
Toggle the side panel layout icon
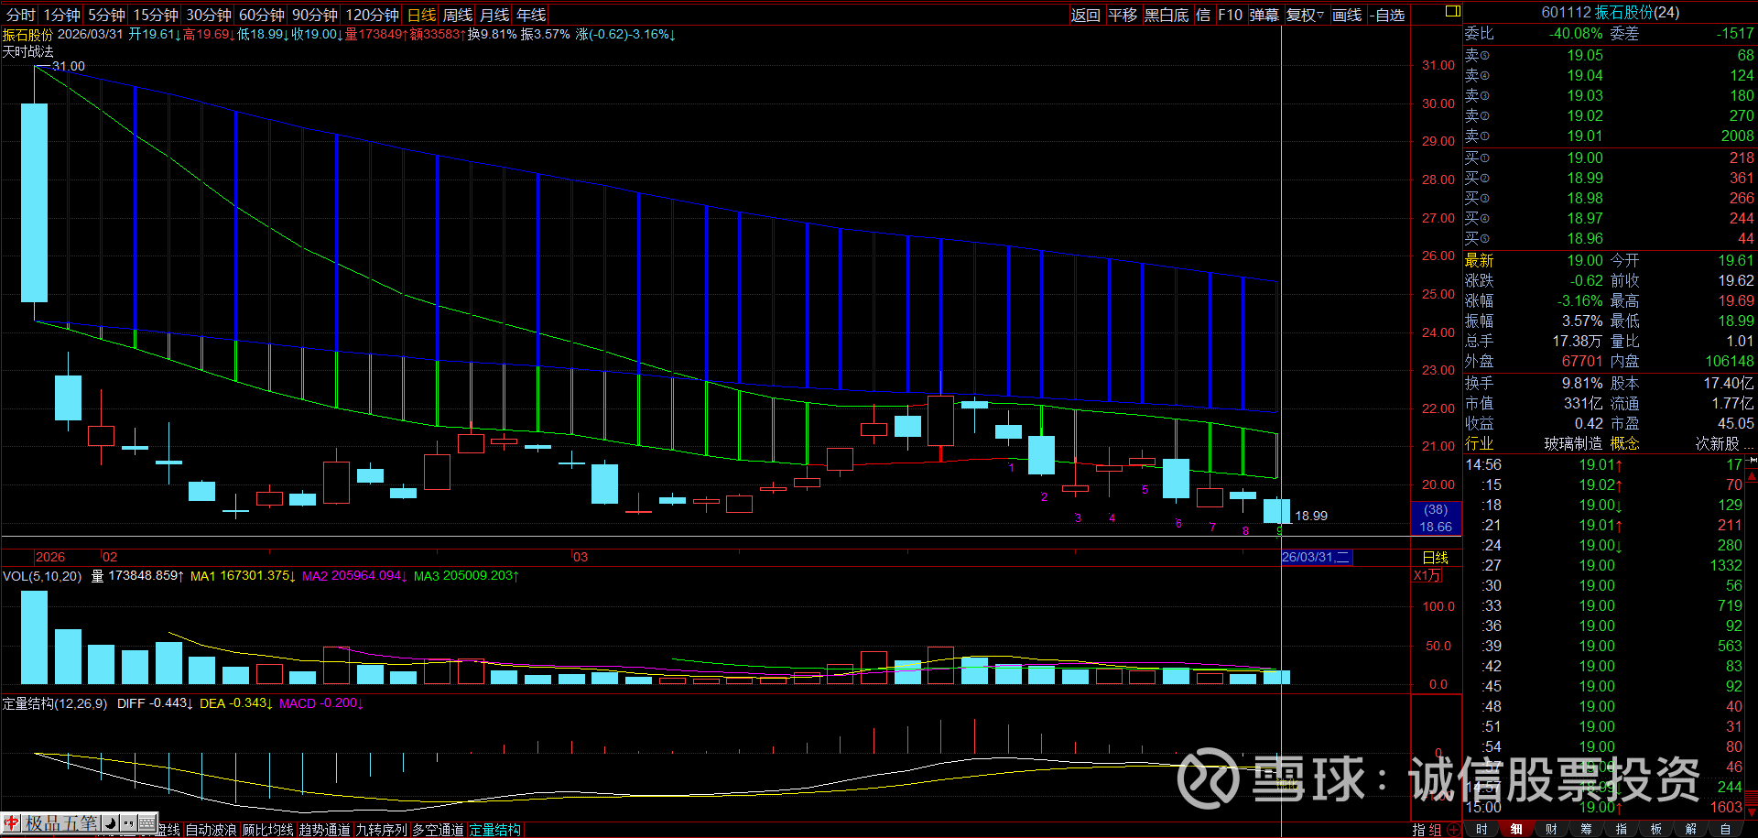click(x=1453, y=11)
